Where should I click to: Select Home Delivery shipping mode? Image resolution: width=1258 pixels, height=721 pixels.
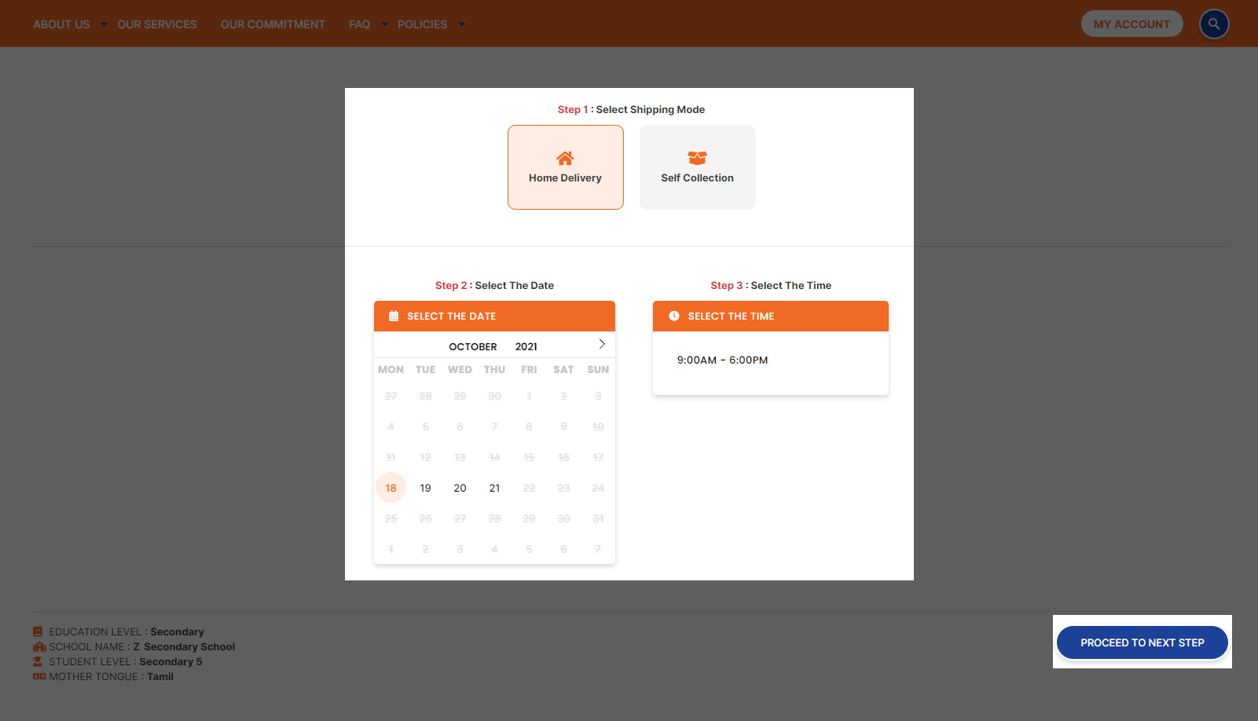click(566, 167)
